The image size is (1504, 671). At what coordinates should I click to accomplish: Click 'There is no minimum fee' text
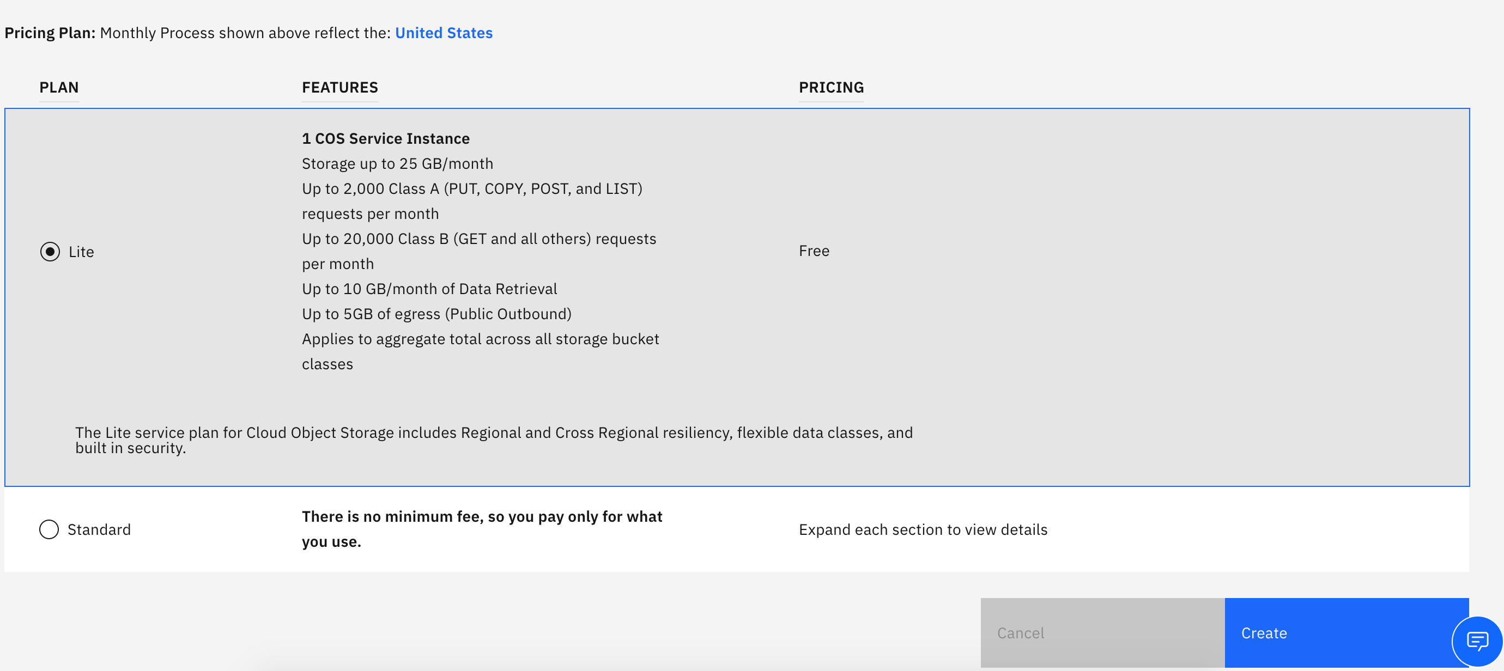pyautogui.click(x=482, y=529)
